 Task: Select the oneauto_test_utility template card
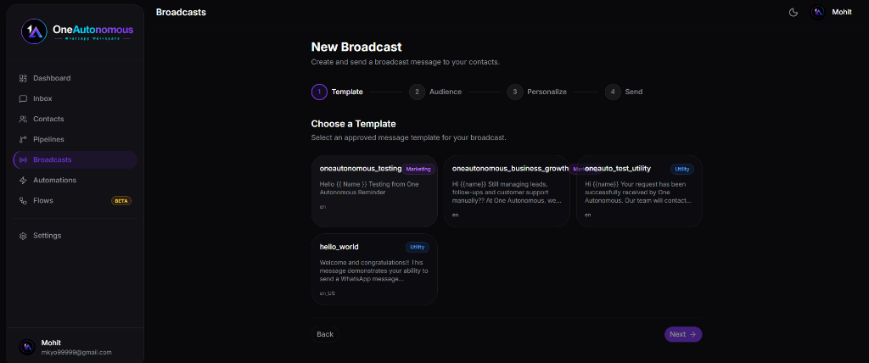coord(639,191)
